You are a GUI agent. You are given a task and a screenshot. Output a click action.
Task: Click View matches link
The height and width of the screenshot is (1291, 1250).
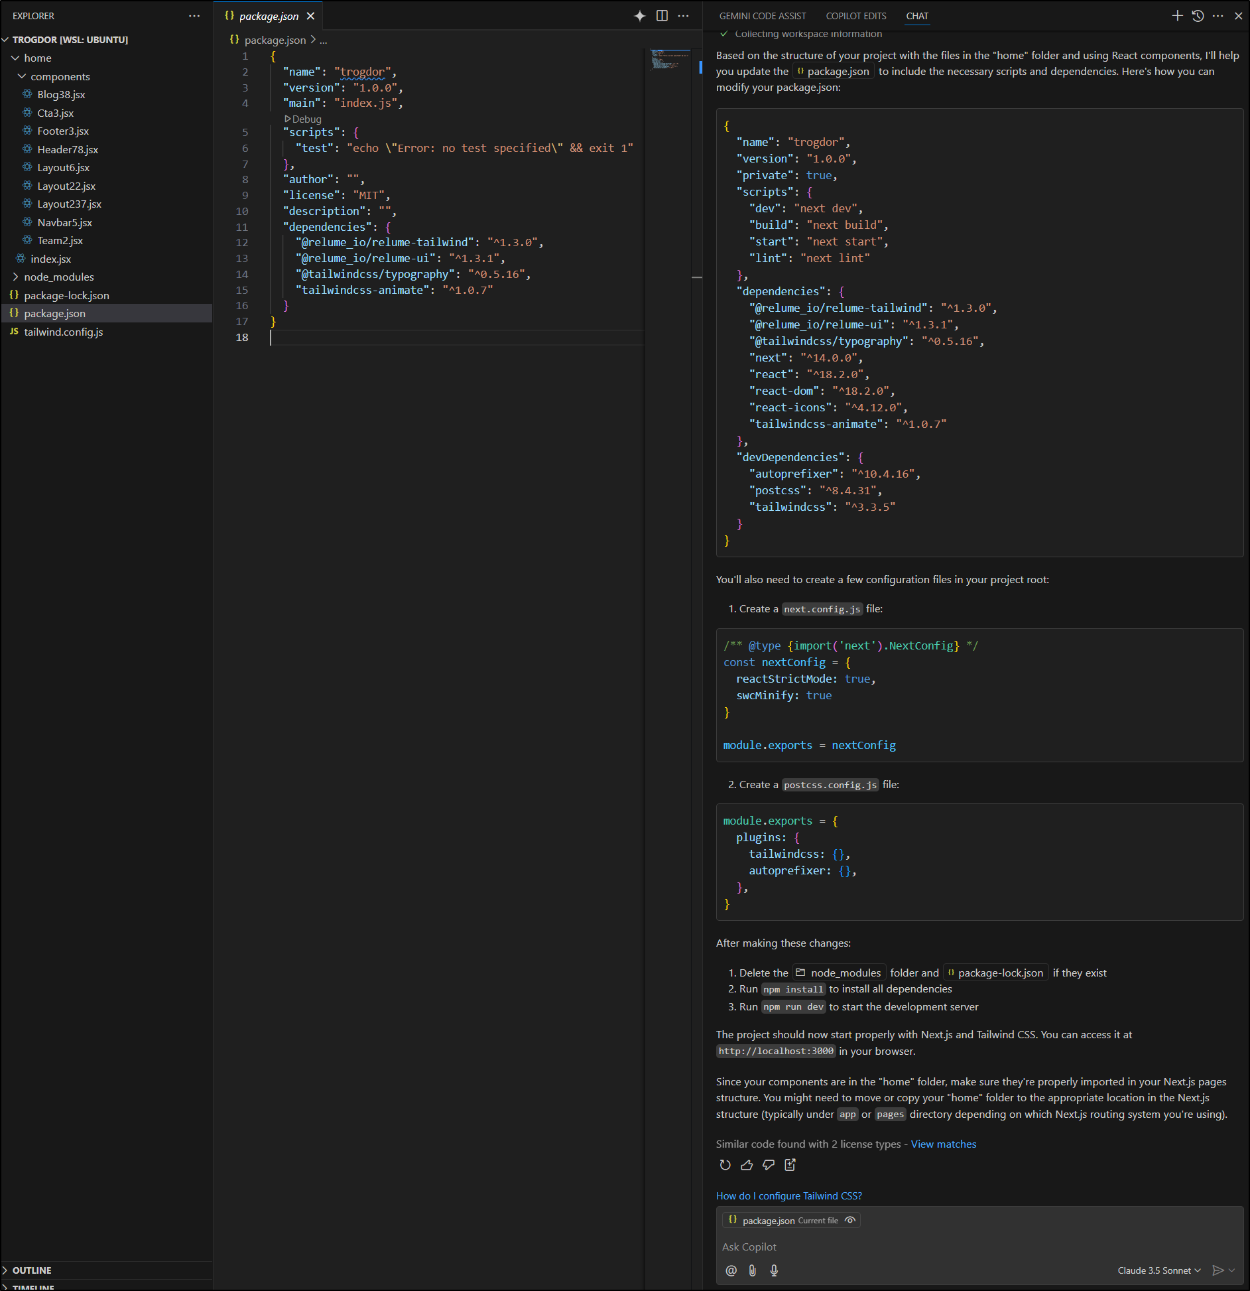click(943, 1144)
